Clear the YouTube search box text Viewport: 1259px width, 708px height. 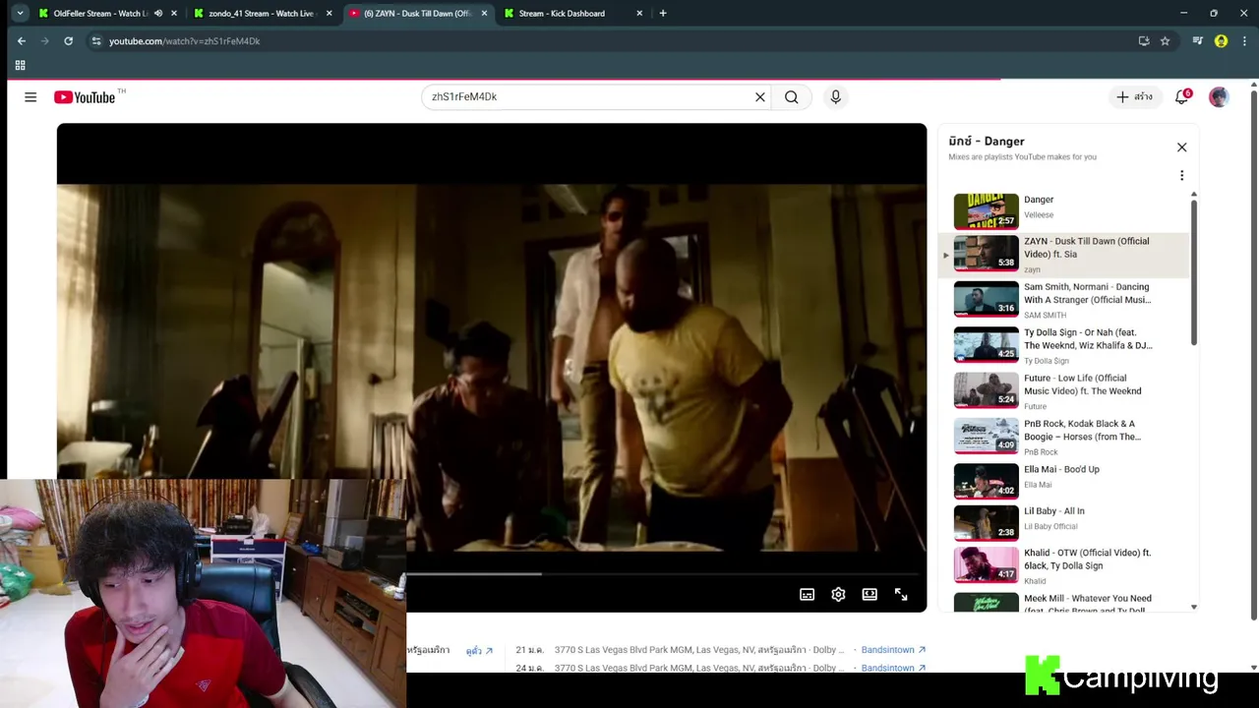pos(759,97)
